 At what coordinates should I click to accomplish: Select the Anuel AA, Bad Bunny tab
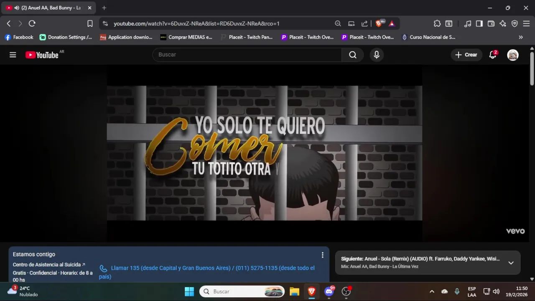tap(48, 8)
